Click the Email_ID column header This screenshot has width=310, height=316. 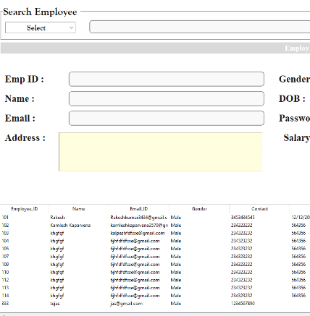pyautogui.click(x=139, y=209)
